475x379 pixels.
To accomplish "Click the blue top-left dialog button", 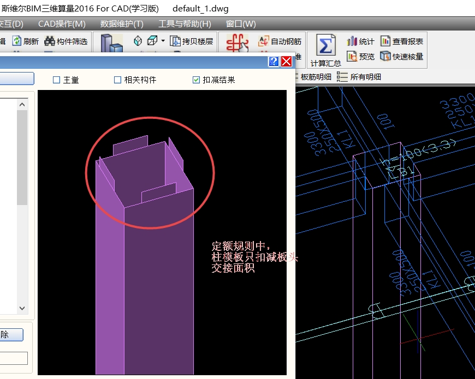I will 17,79.
